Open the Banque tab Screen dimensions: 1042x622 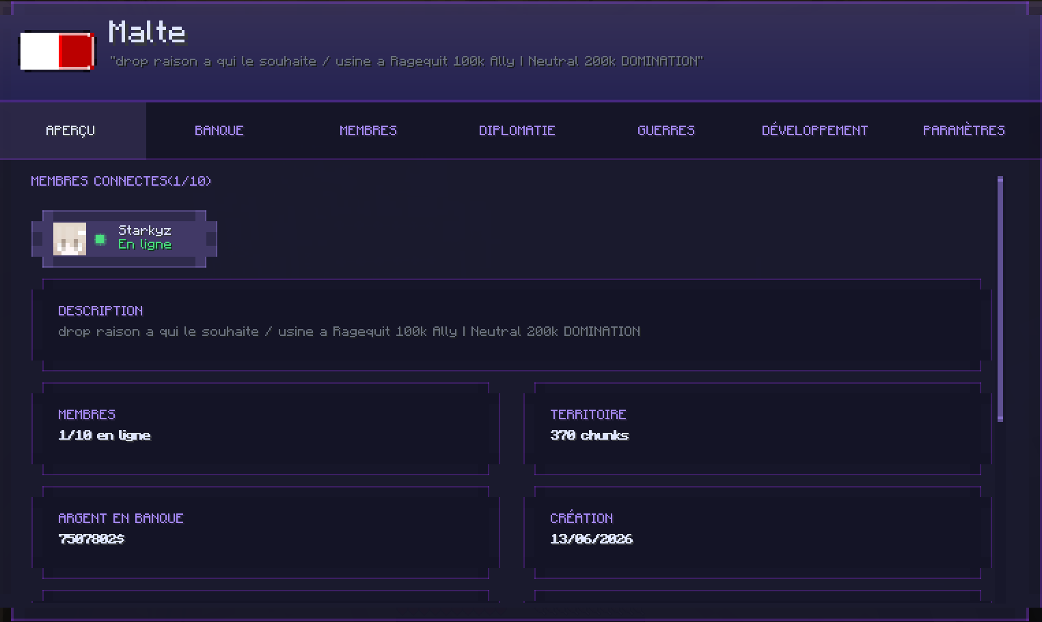219,130
